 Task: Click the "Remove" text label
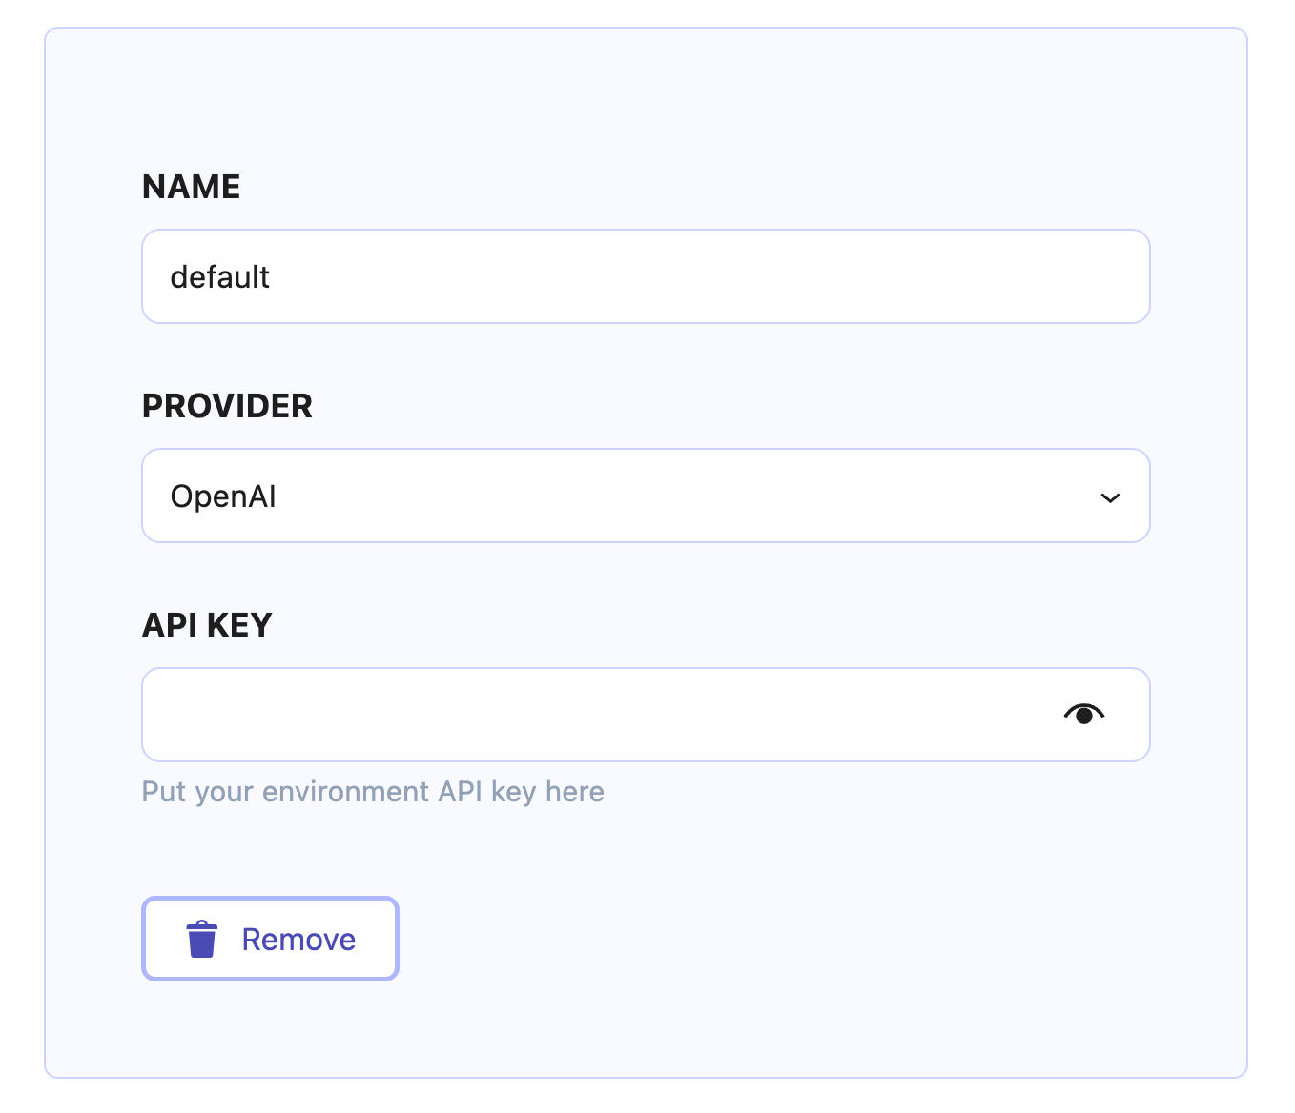[x=298, y=940]
